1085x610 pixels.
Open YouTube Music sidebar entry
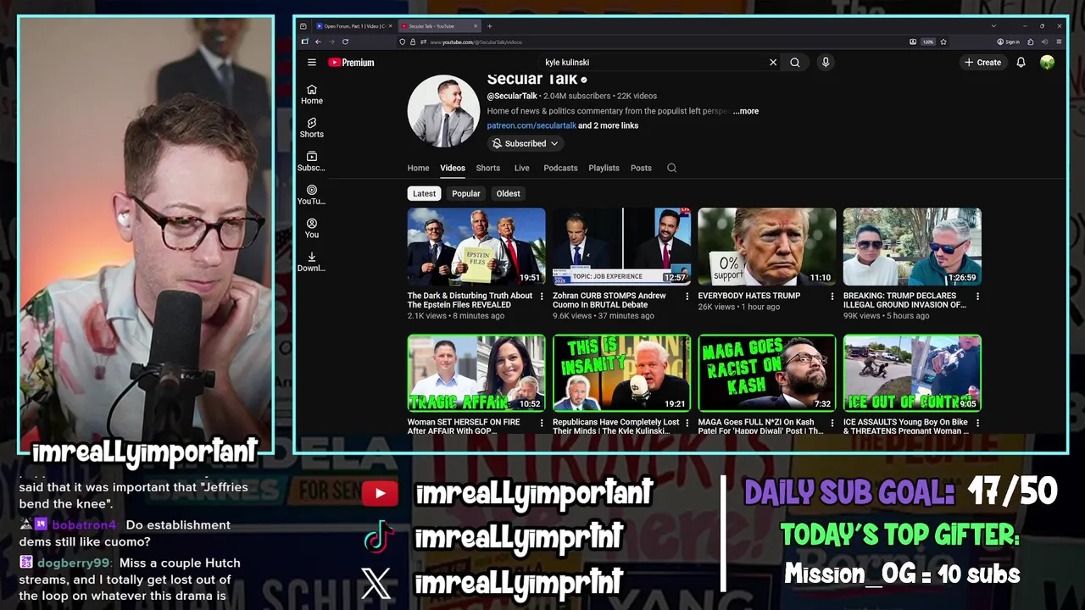[x=312, y=195]
